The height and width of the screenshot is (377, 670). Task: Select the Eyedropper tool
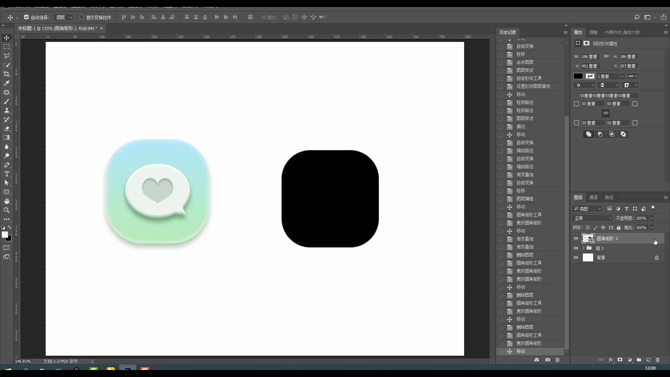click(7, 83)
